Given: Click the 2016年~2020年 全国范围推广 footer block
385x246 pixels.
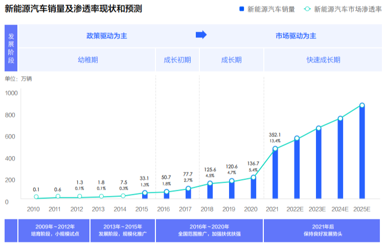Looking at the screenshot, I should [x=209, y=231].
